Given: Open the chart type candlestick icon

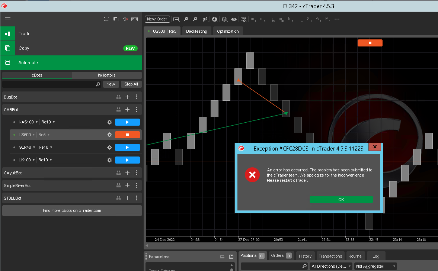Looking at the screenshot, I should point(205,19).
